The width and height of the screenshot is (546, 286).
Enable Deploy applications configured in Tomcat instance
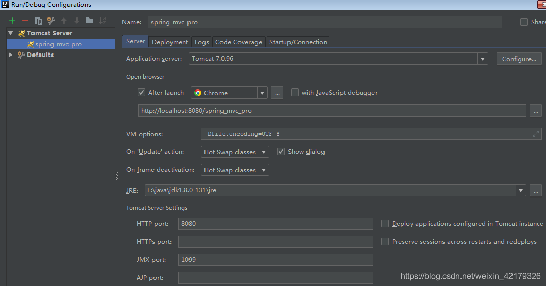[385, 224]
